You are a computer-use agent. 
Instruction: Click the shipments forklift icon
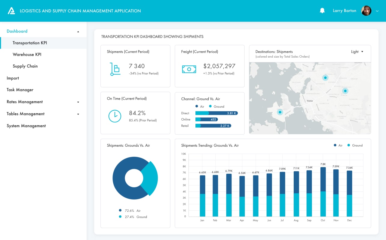tap(115, 69)
